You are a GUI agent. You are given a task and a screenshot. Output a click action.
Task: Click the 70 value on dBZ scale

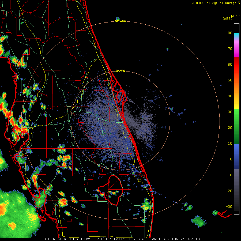[230, 48]
